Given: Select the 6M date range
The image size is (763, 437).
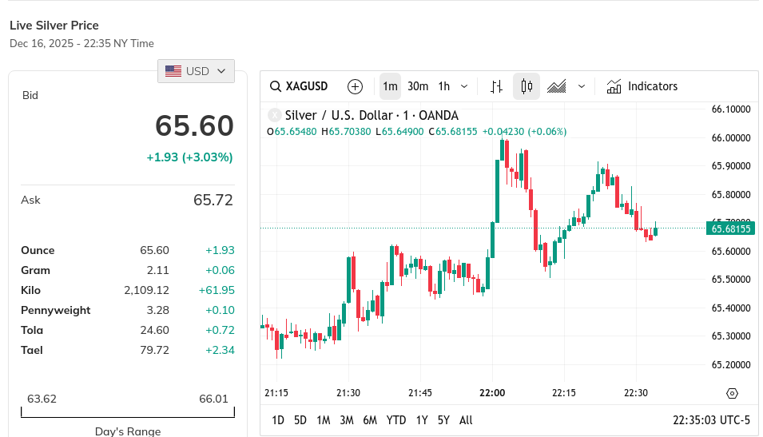Looking at the screenshot, I should [x=370, y=420].
